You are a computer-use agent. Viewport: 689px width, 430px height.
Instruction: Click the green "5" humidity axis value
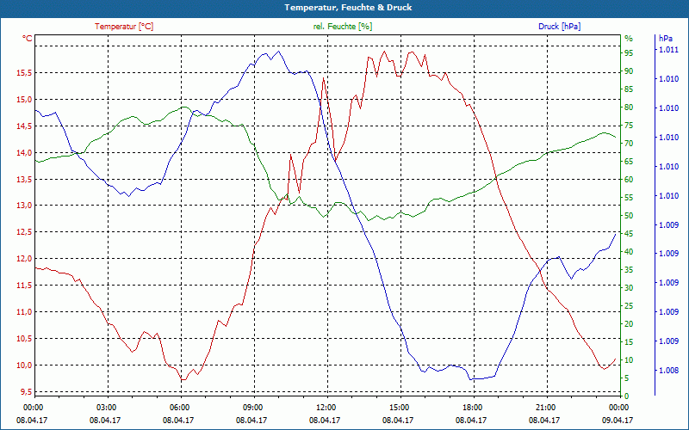pos(627,378)
